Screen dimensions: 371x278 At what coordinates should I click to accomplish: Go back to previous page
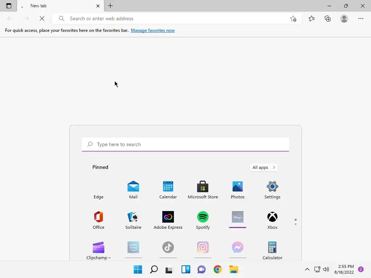tap(10, 18)
